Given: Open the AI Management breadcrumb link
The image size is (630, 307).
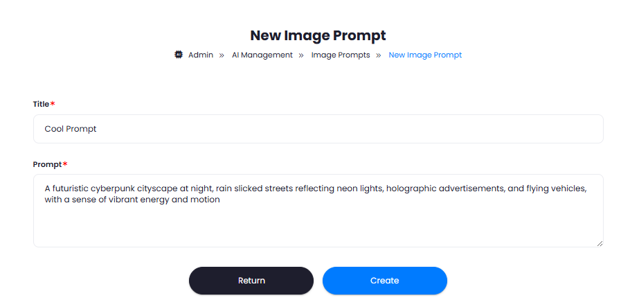Looking at the screenshot, I should tap(262, 55).
